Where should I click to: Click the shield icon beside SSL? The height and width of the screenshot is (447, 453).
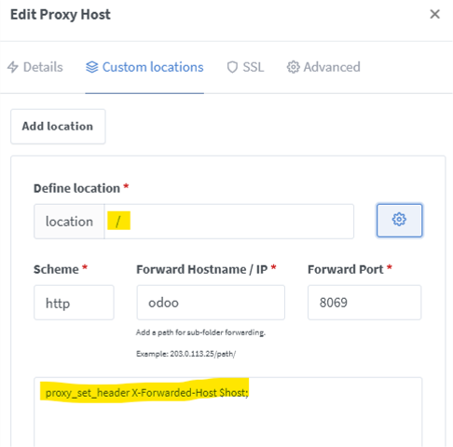(x=232, y=67)
